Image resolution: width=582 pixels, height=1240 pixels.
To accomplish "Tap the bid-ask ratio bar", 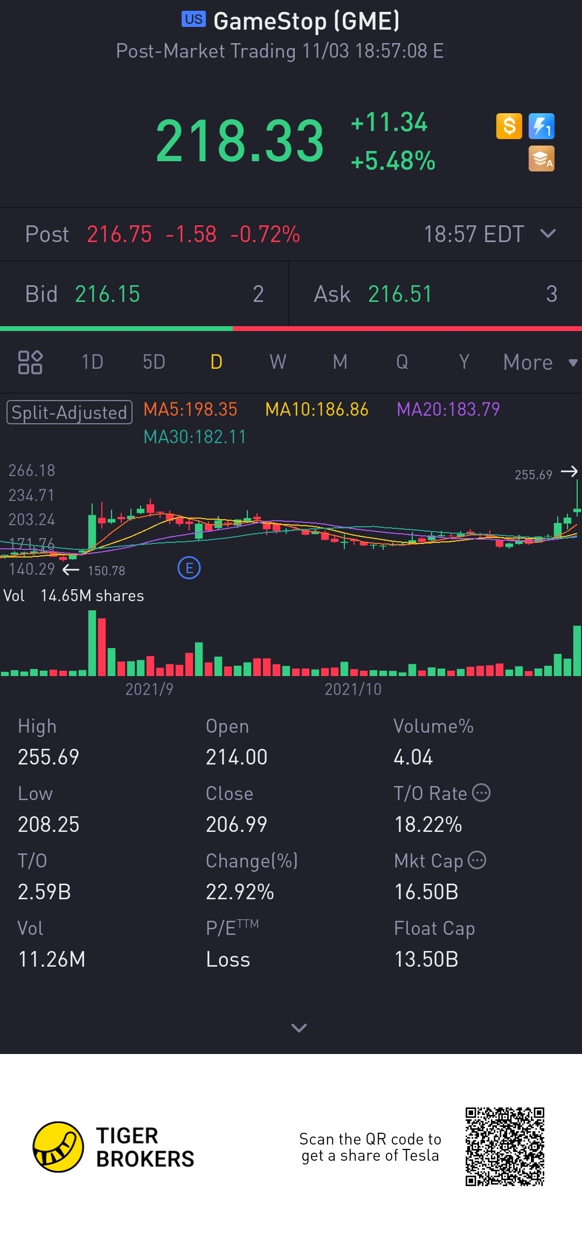I will click(x=291, y=328).
